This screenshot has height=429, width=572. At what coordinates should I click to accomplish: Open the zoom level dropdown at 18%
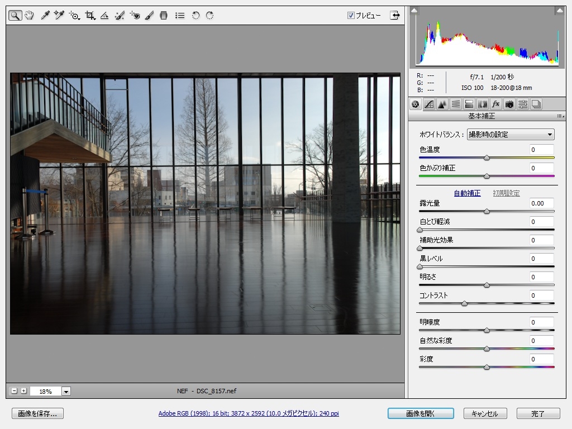[66, 392]
